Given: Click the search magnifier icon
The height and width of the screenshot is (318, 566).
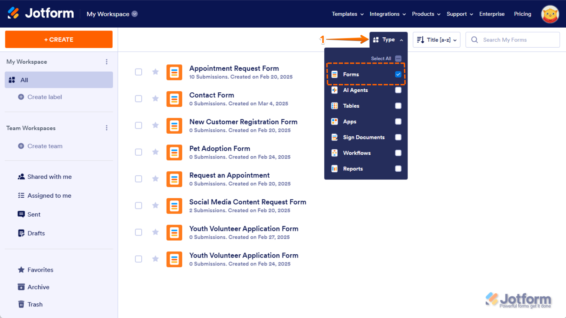Looking at the screenshot, I should pyautogui.click(x=474, y=40).
